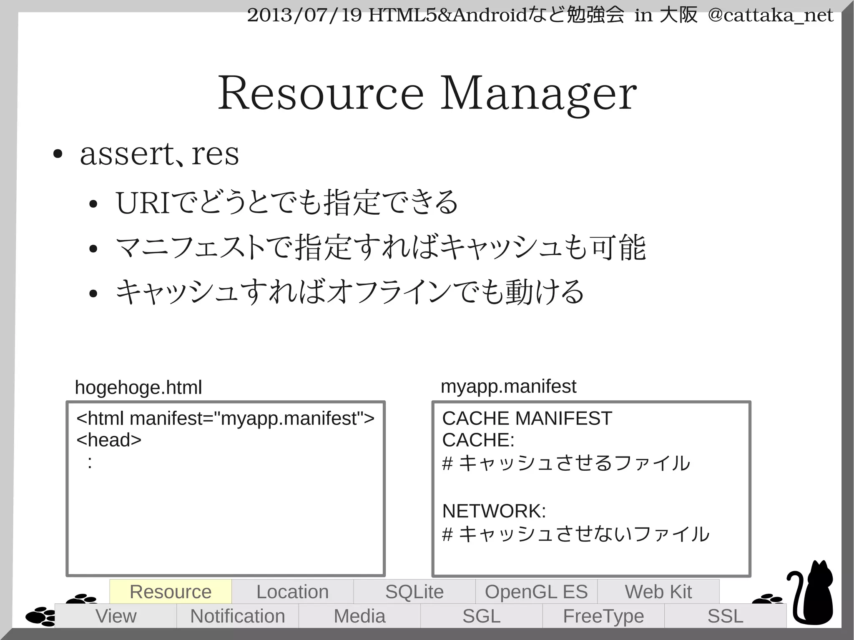Select the Notification tab
The height and width of the screenshot is (640, 854).
point(238,616)
